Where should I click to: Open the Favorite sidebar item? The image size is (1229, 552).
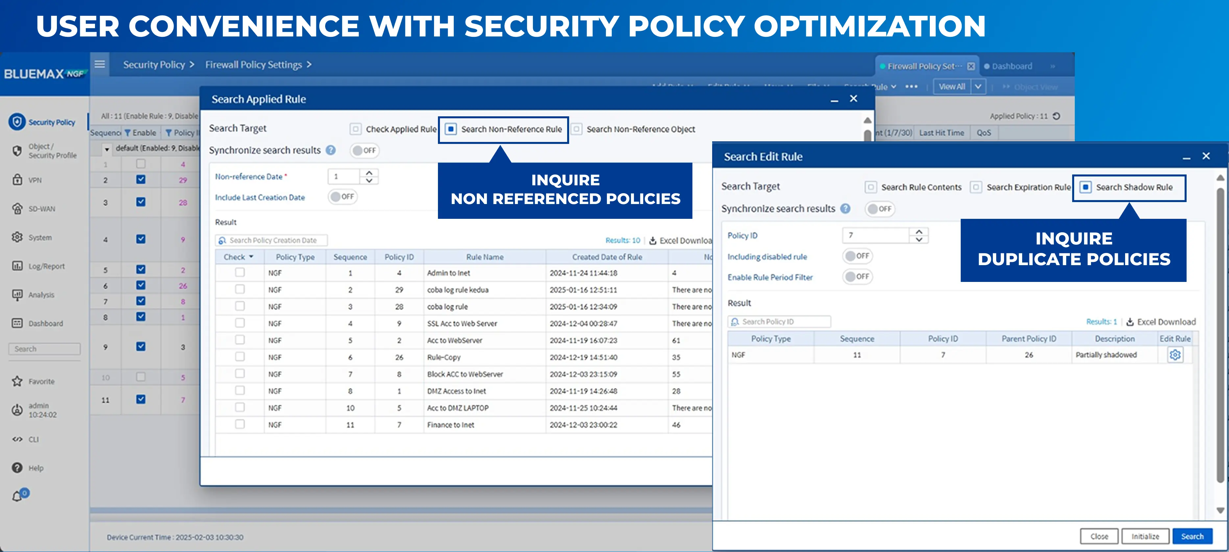(x=33, y=381)
